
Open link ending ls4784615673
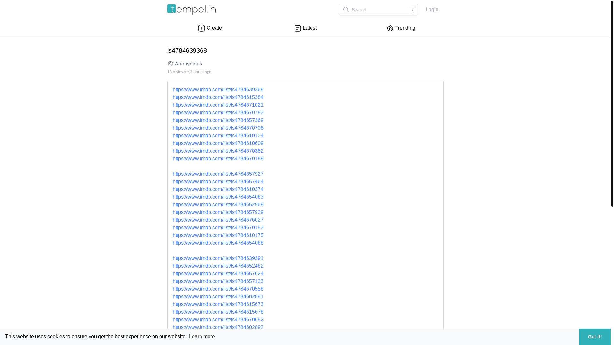218,304
